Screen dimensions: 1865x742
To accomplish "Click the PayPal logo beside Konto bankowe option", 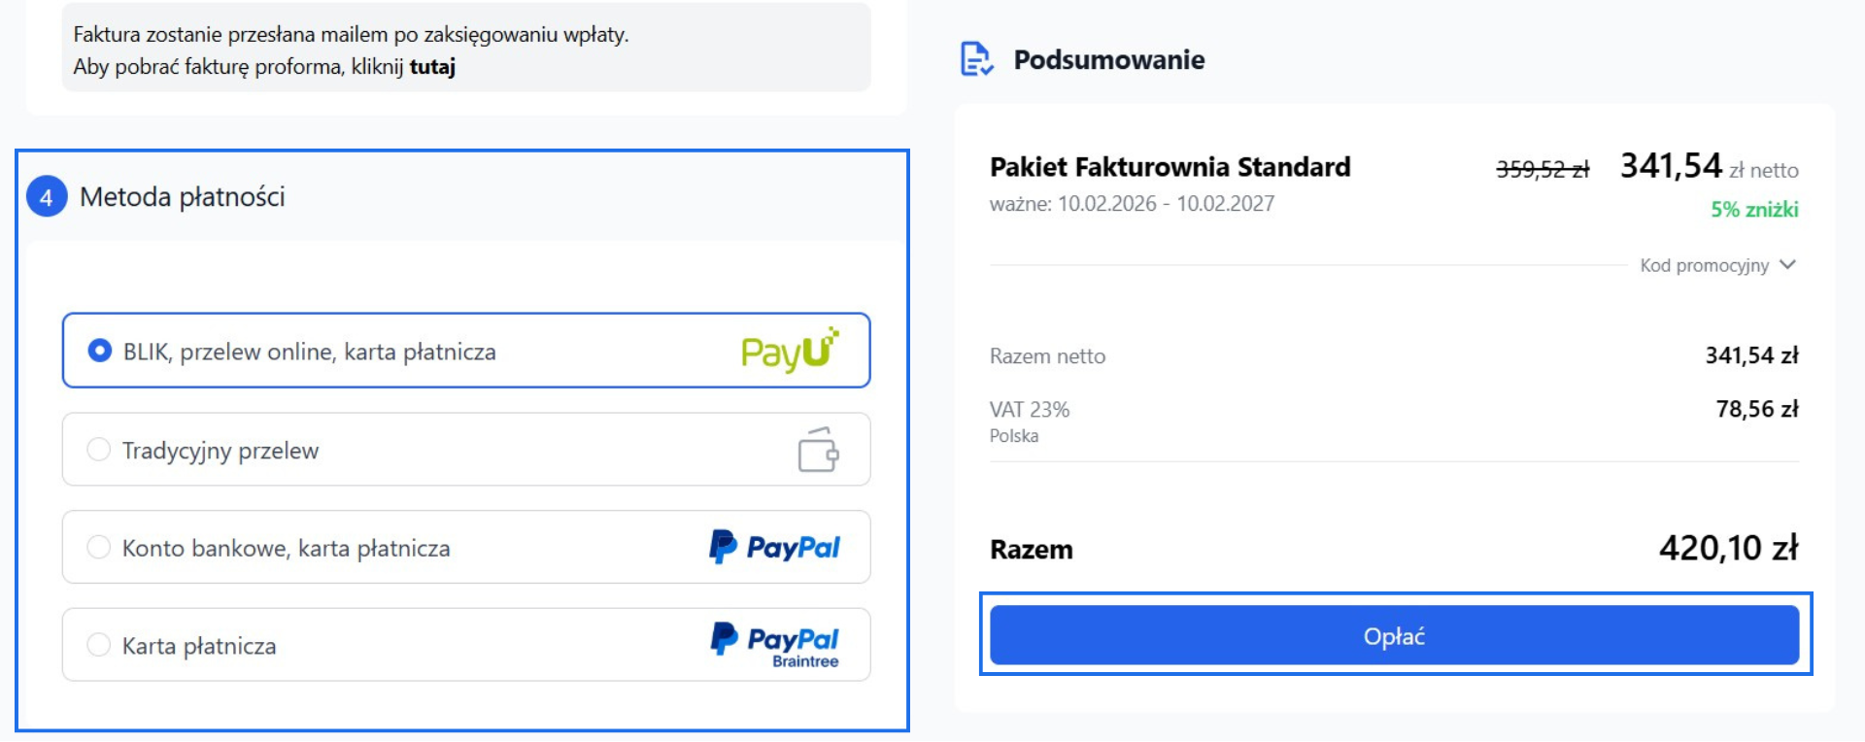I will [x=774, y=547].
